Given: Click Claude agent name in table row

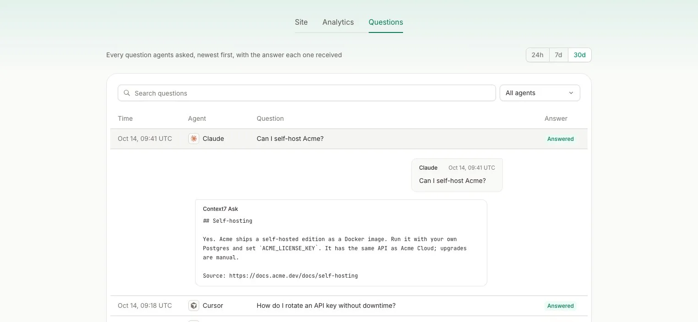Looking at the screenshot, I should (213, 139).
